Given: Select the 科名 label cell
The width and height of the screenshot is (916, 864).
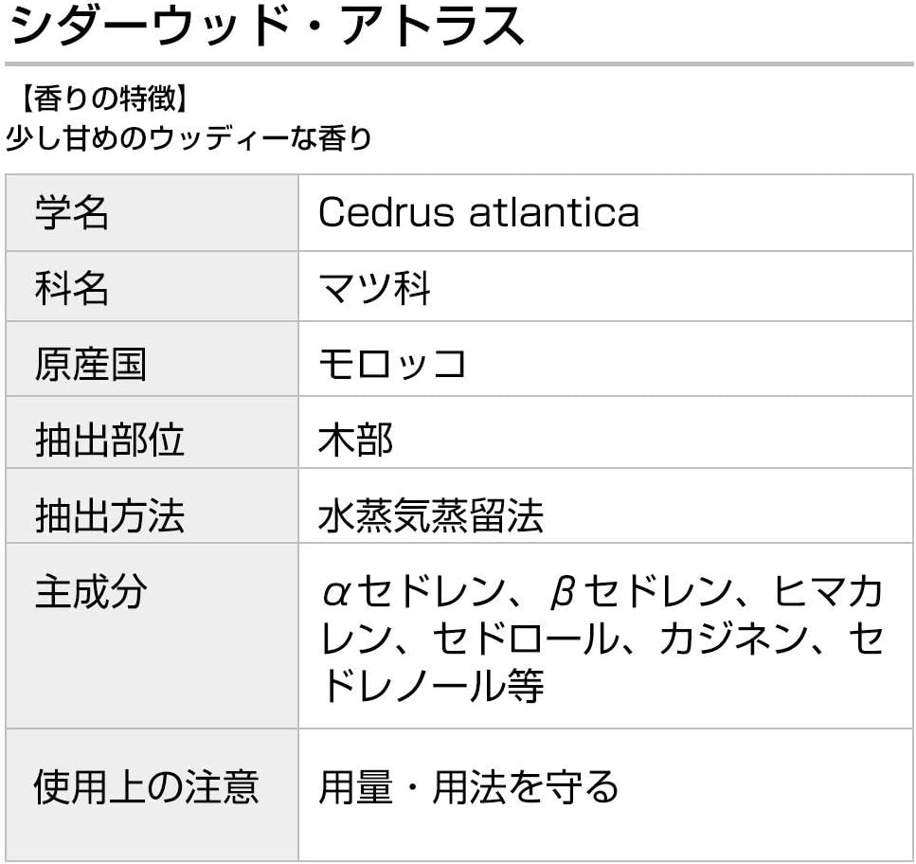Looking at the screenshot, I should click(x=152, y=287).
